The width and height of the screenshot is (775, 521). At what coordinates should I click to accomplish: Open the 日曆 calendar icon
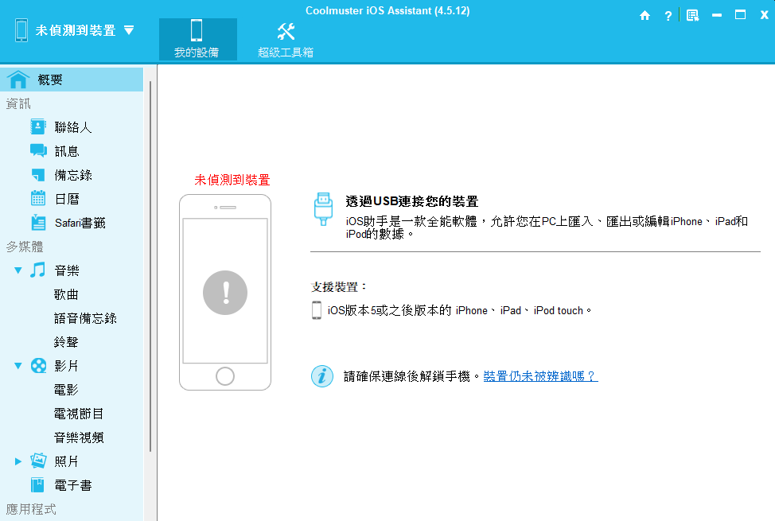38,199
